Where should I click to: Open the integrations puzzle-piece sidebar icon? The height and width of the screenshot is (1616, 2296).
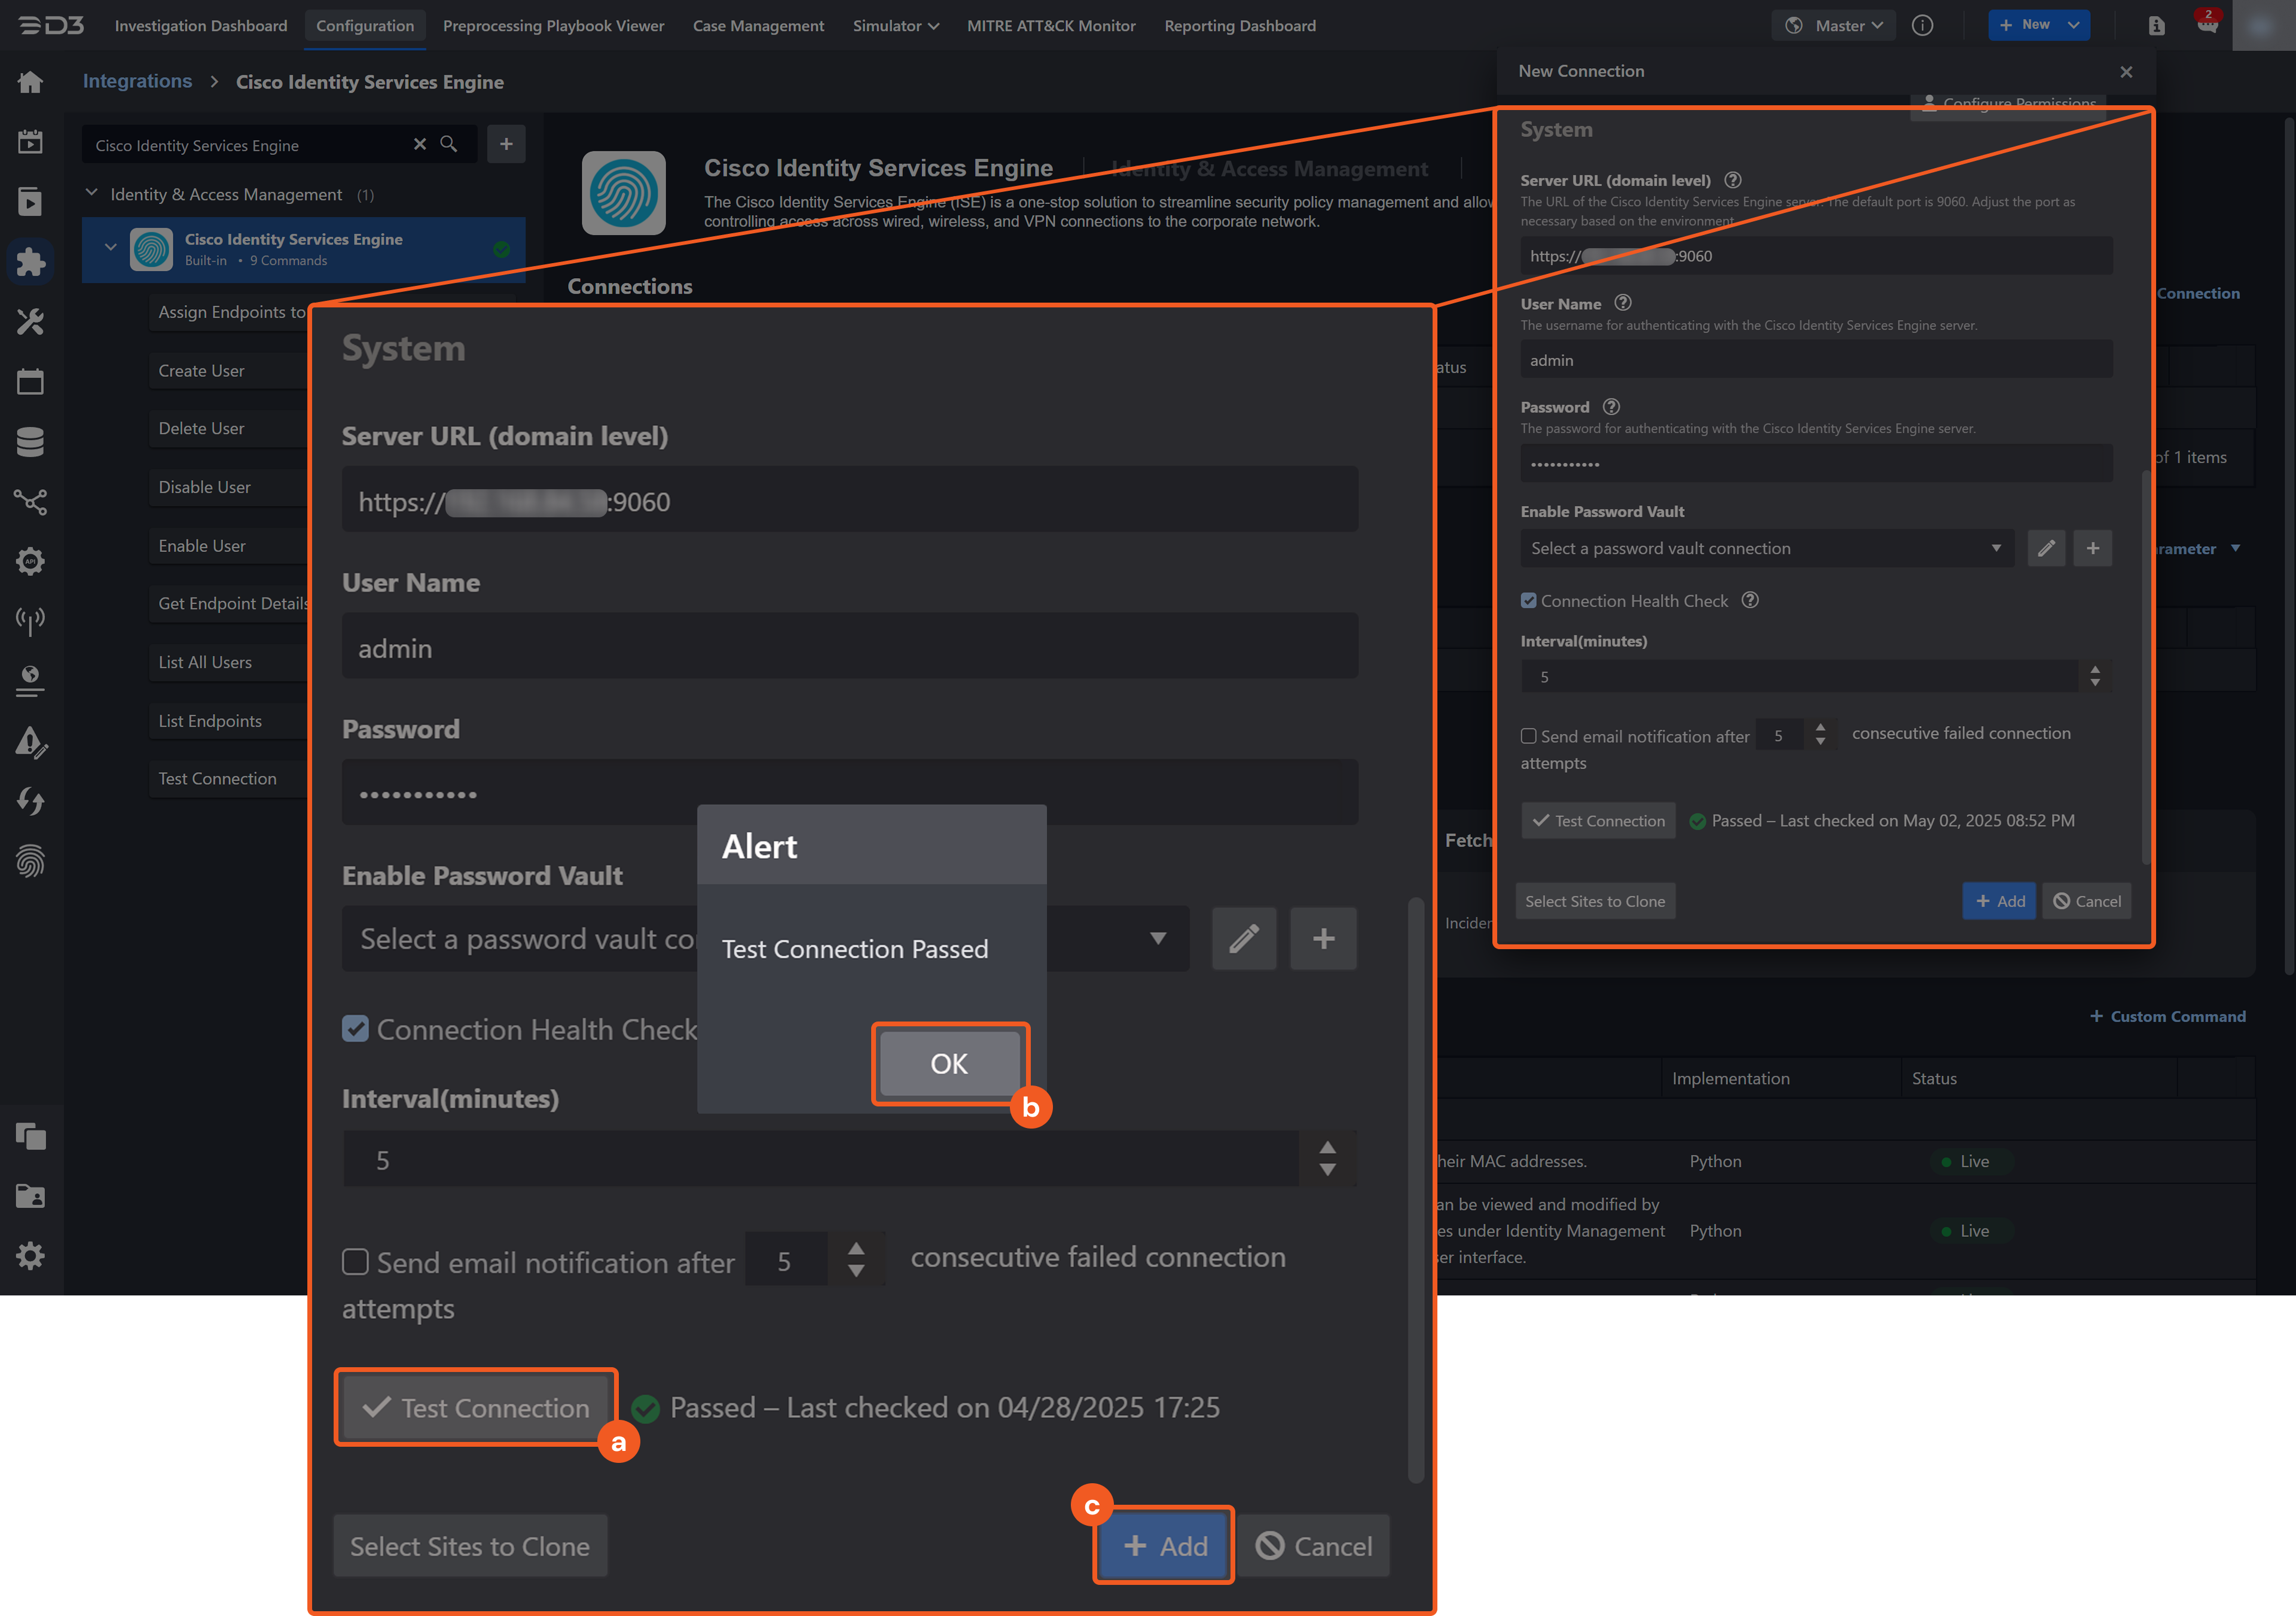click(x=30, y=262)
